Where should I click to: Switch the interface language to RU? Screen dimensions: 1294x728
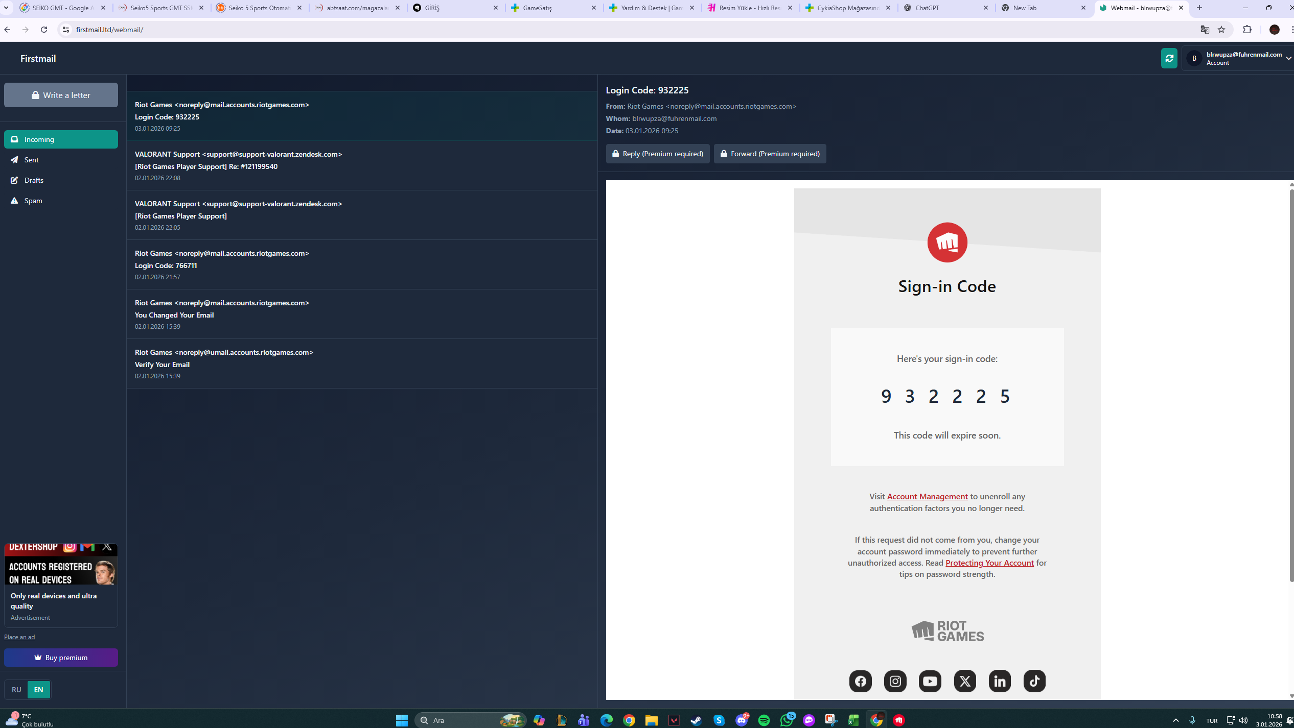(16, 690)
